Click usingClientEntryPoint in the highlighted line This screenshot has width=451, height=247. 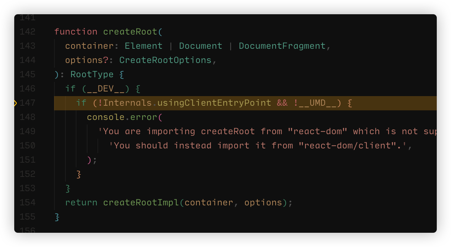[x=214, y=103]
